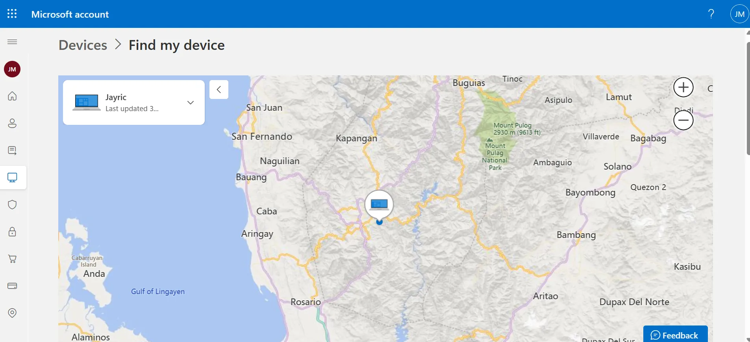Click the Cabarruyan Island map label
Image resolution: width=750 pixels, height=342 pixels.
pyautogui.click(x=87, y=261)
